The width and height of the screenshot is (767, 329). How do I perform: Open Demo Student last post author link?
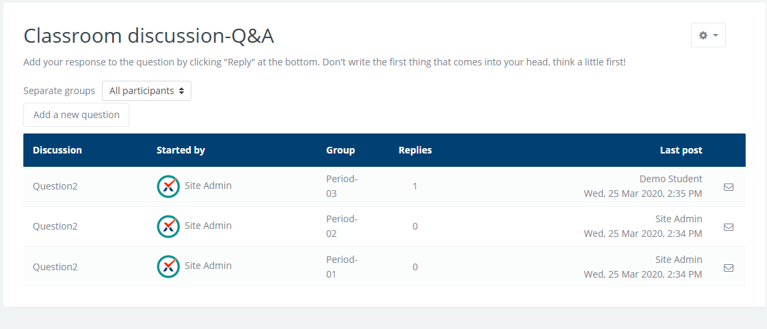[670, 179]
